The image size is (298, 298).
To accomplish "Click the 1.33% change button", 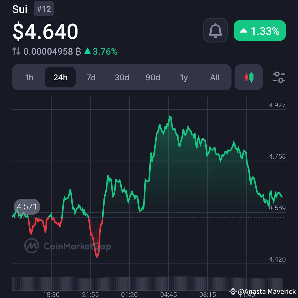I will click(259, 31).
